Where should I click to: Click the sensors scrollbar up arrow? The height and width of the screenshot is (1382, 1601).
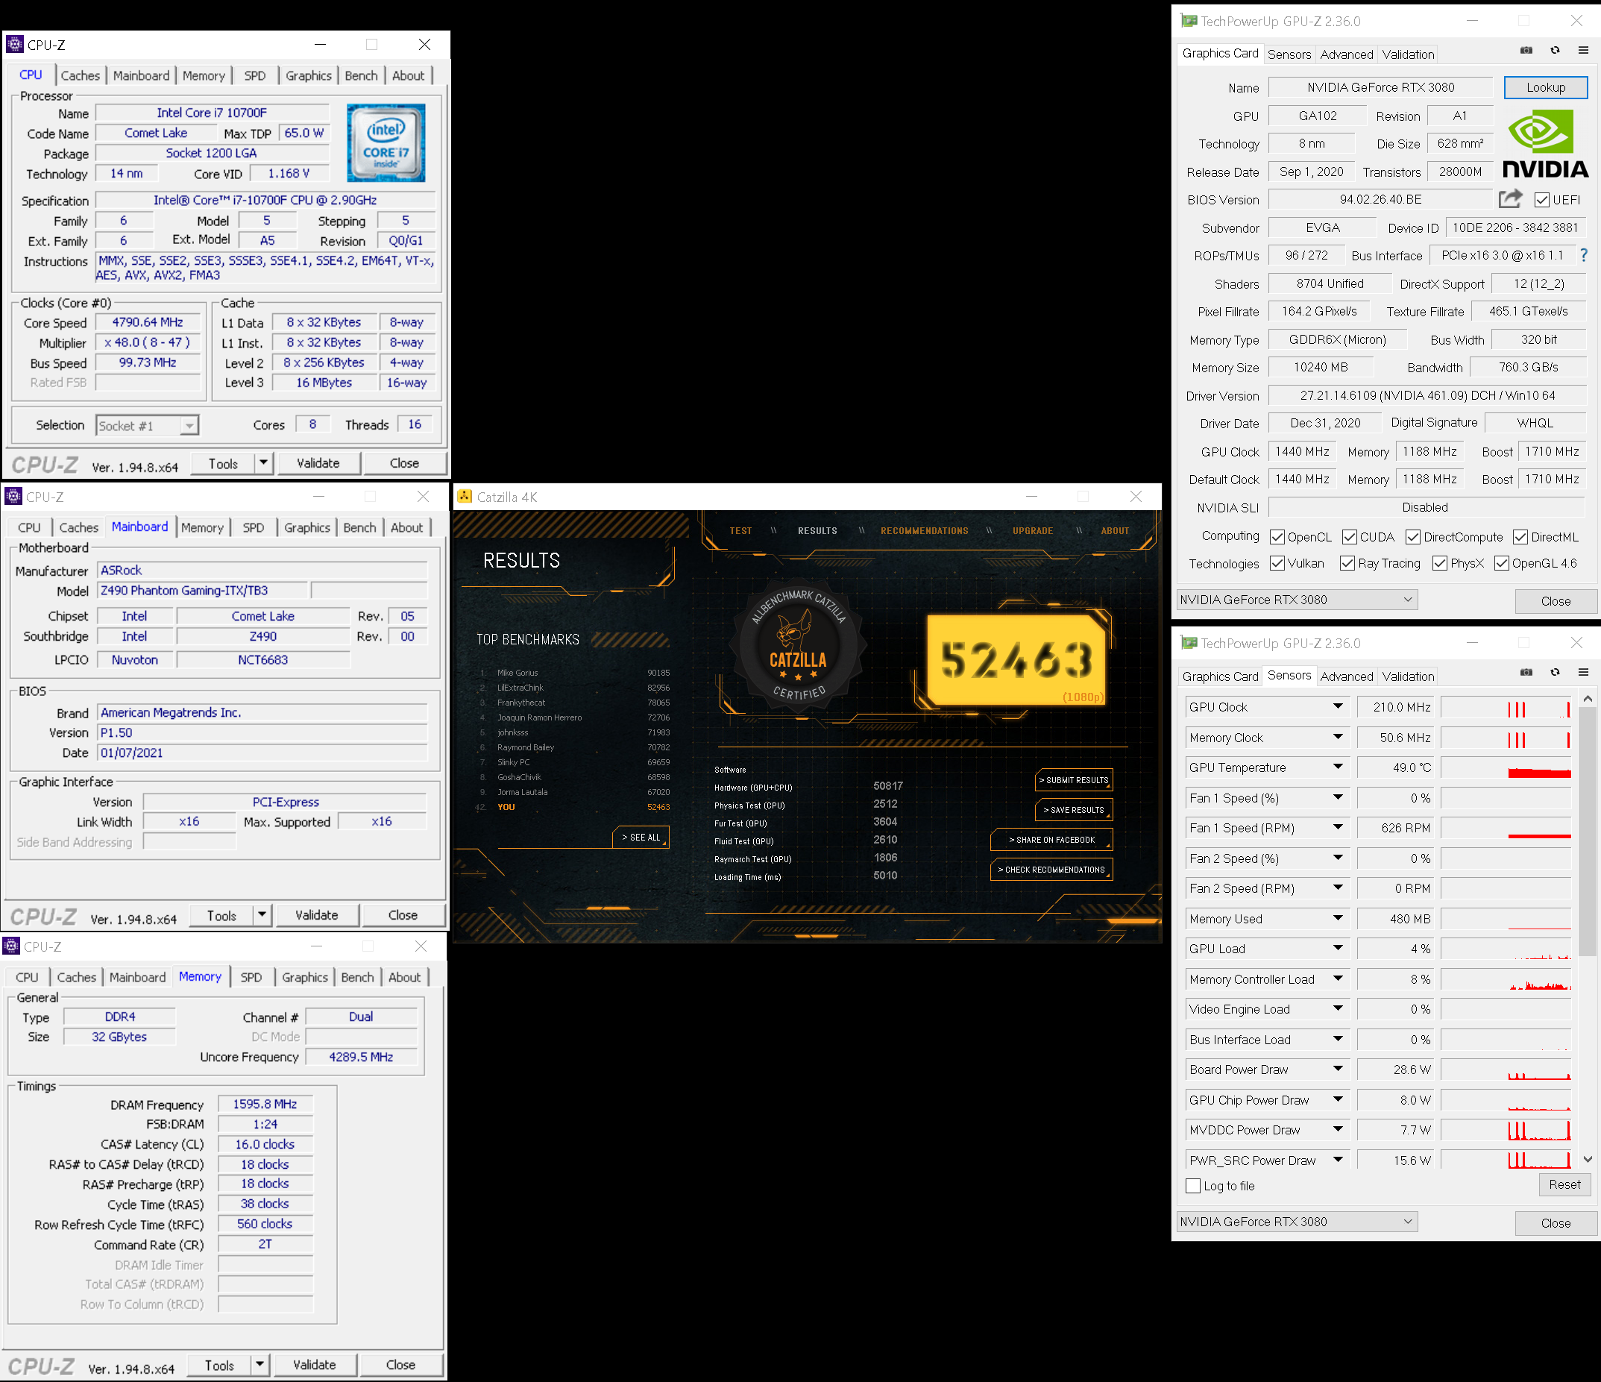[1587, 699]
